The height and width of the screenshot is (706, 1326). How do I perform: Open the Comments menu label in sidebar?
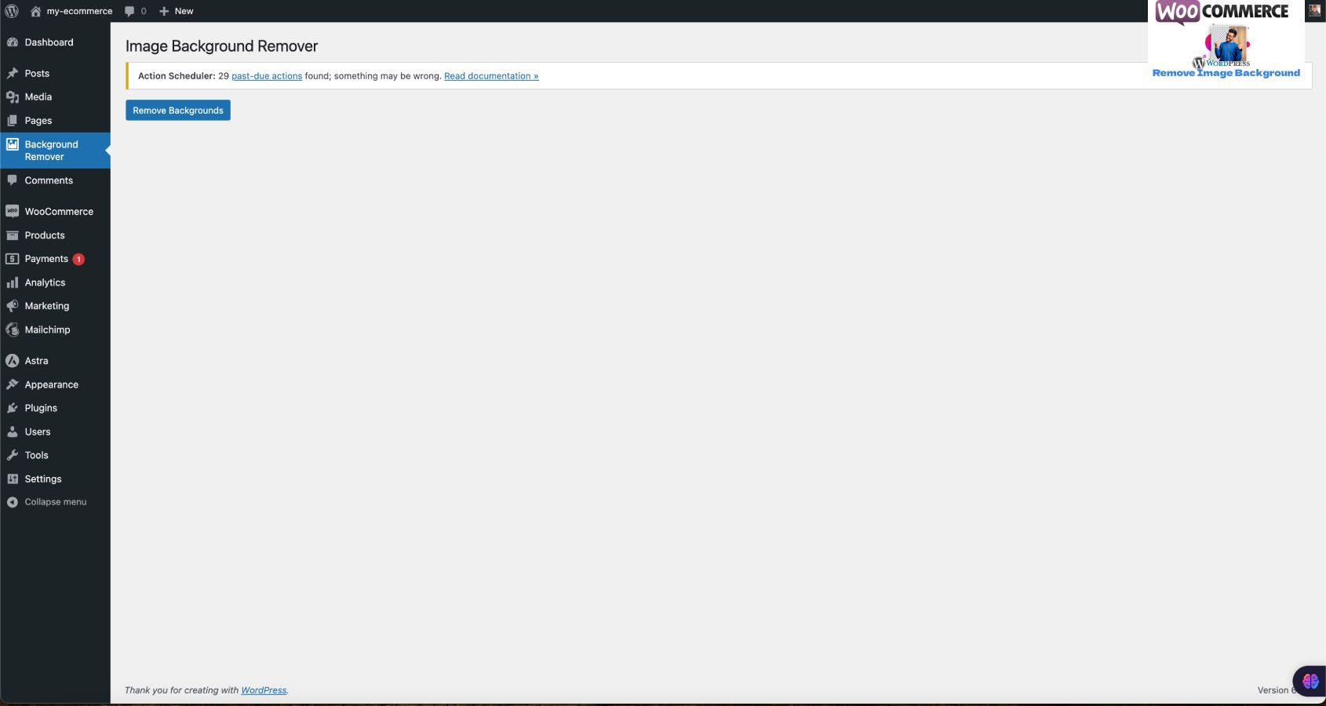pos(49,180)
